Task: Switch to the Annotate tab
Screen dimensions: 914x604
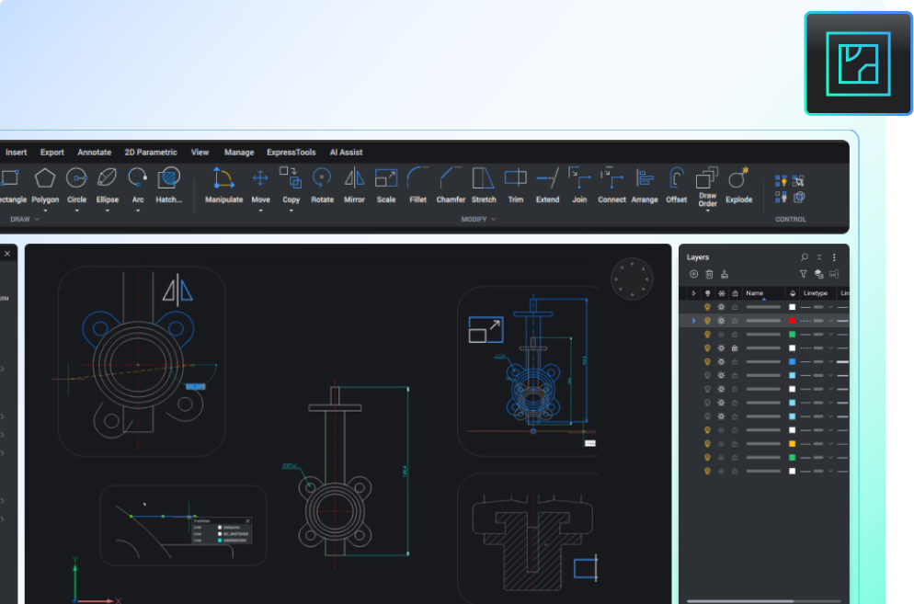Action: [95, 153]
